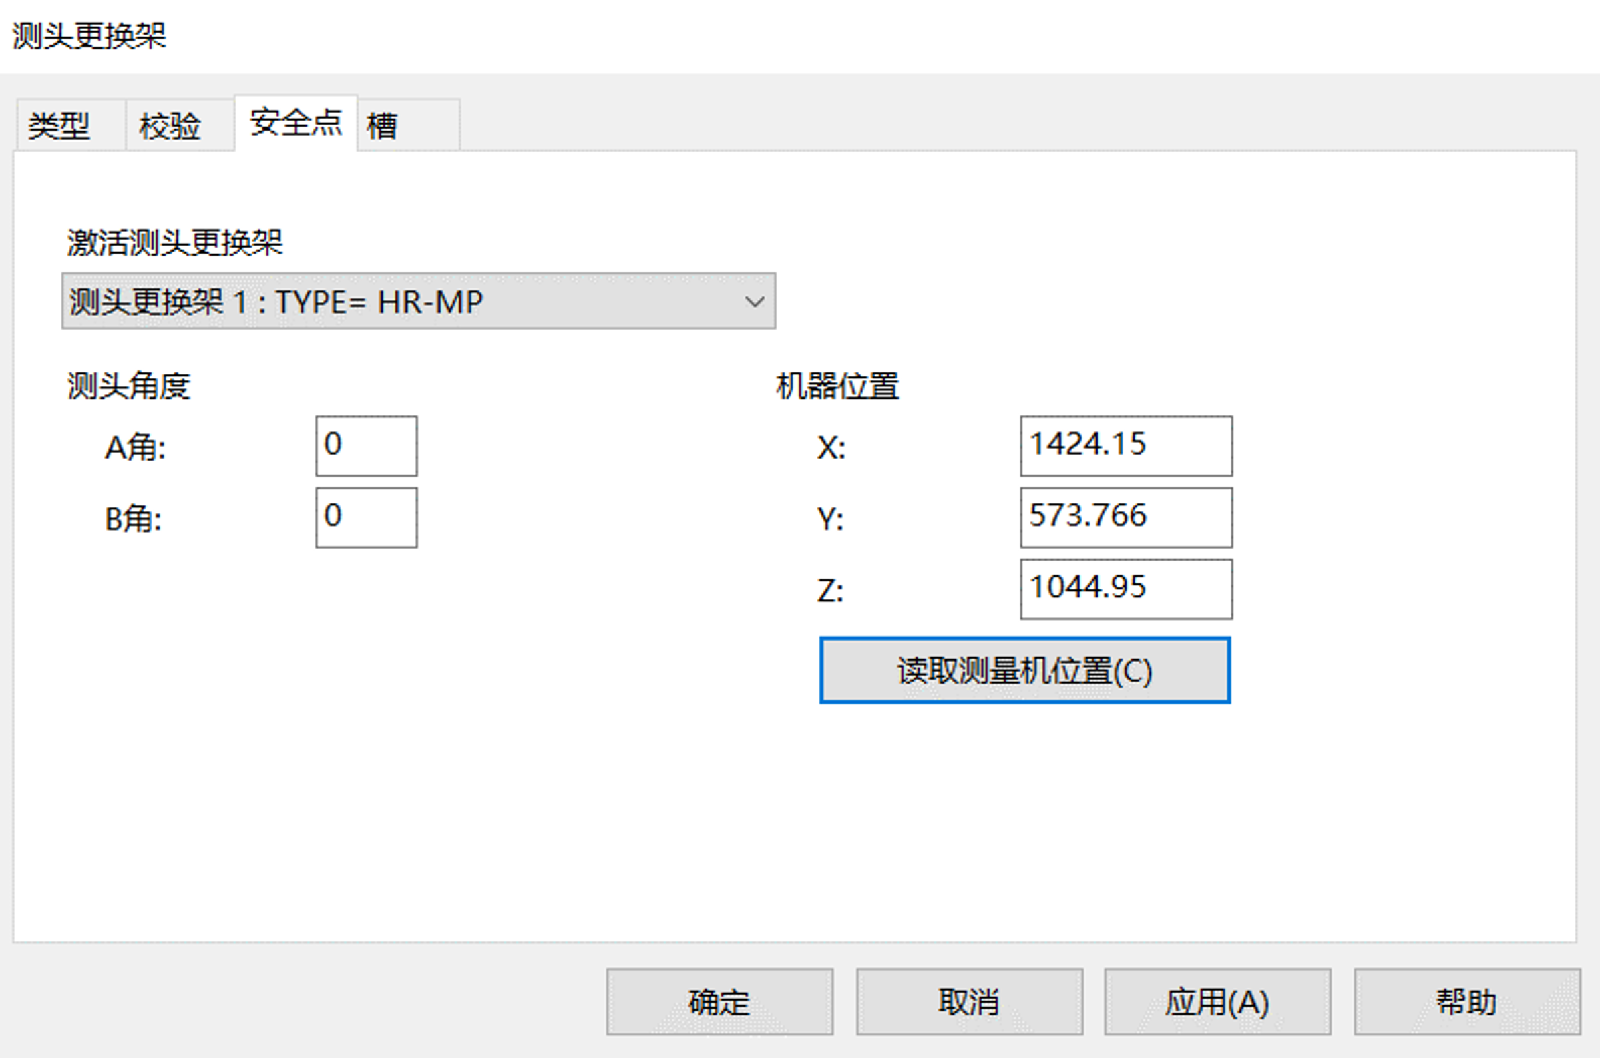The image size is (1600, 1058).
Task: Click the chevron arrow of the TYPE= HR-MP dropdown
Action: (754, 302)
